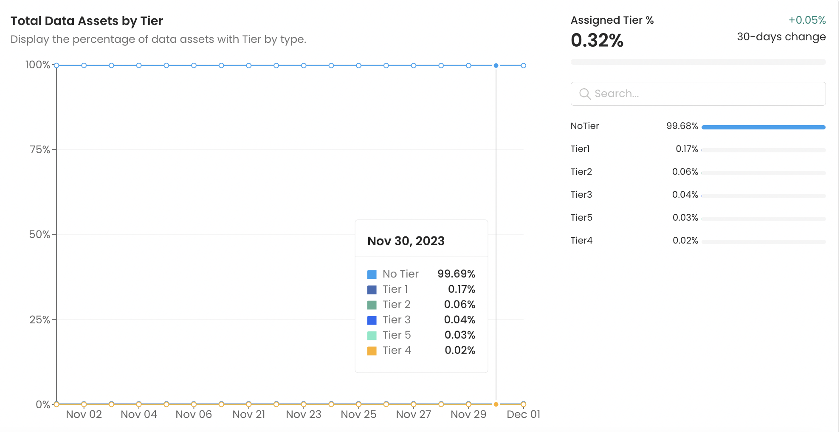This screenshot has height=432, width=840.
Task: Click the Dec 01 data point at 100%
Action: [524, 65]
